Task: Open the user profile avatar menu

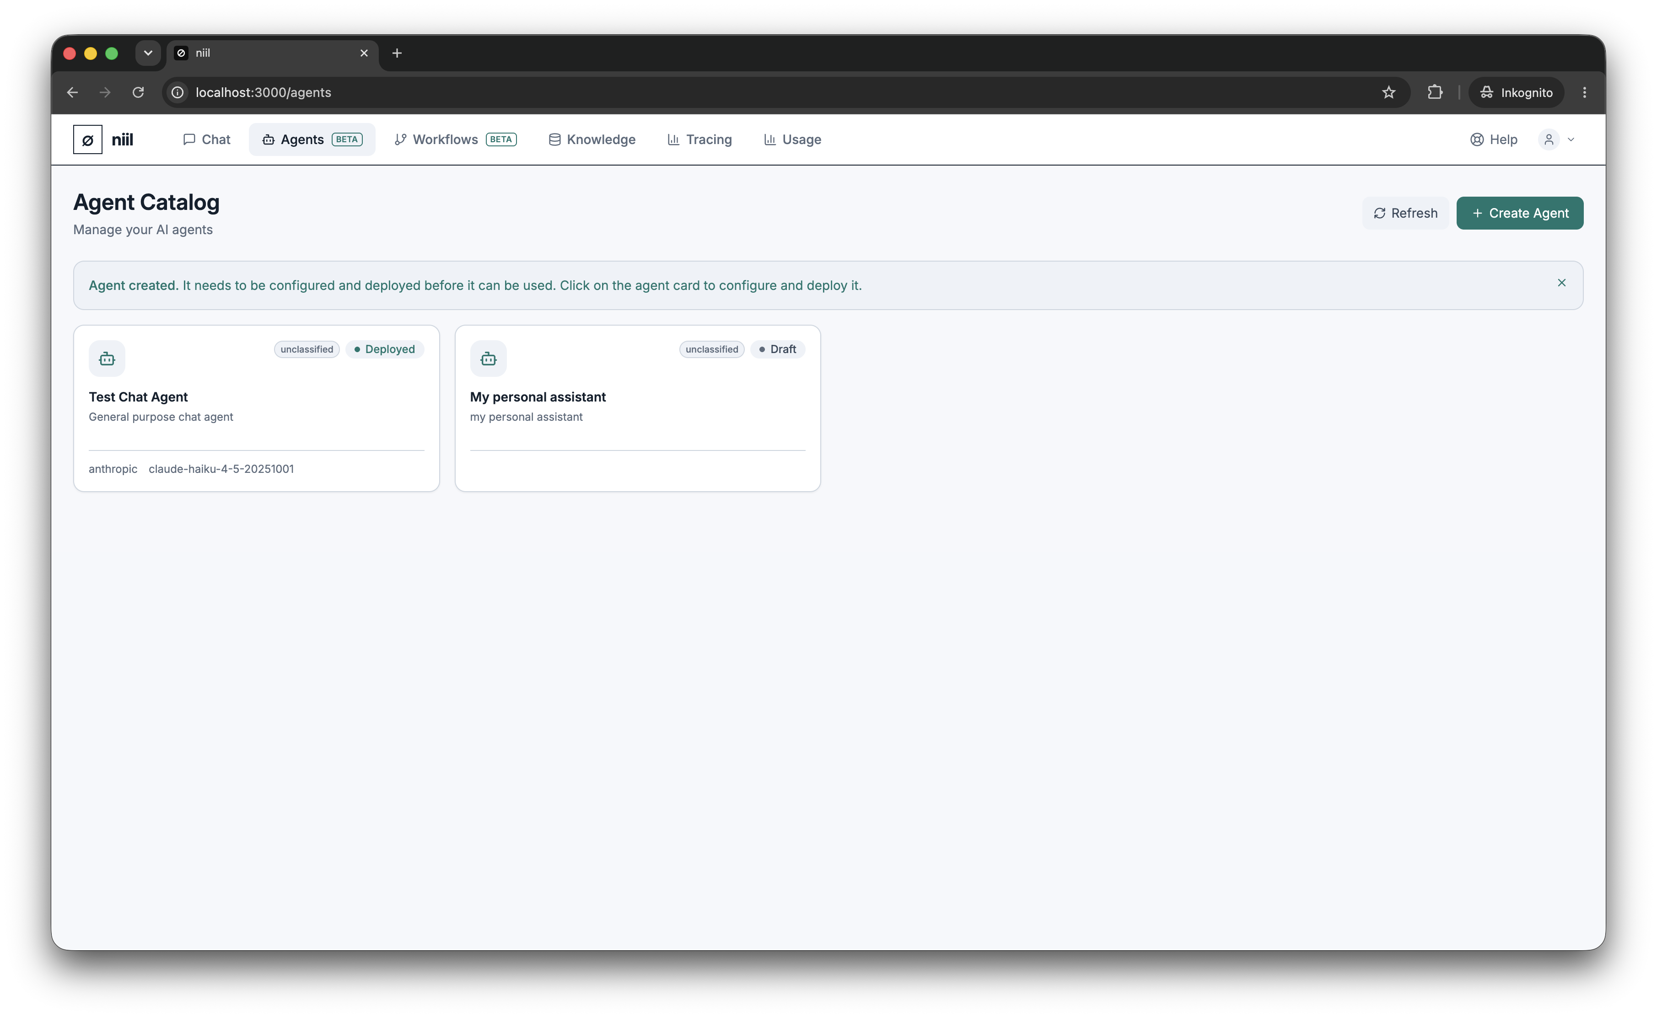Action: tap(1549, 139)
